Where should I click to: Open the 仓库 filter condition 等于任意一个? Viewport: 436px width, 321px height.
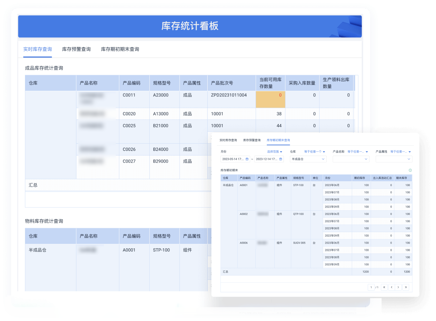click(x=315, y=152)
